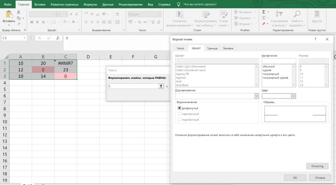Open the Формулы ribbon tab
336x185 pixels.
[x=90, y=4]
